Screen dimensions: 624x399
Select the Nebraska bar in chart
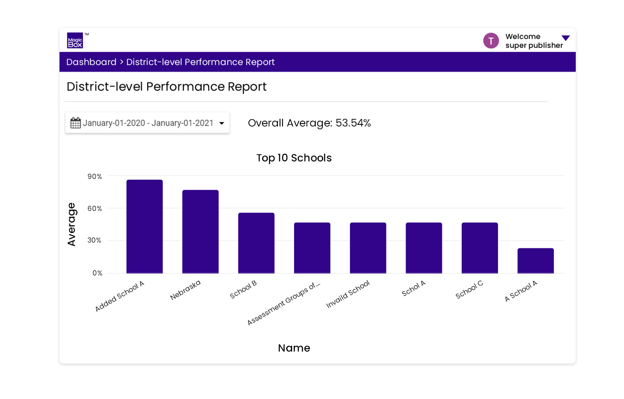[x=201, y=232]
